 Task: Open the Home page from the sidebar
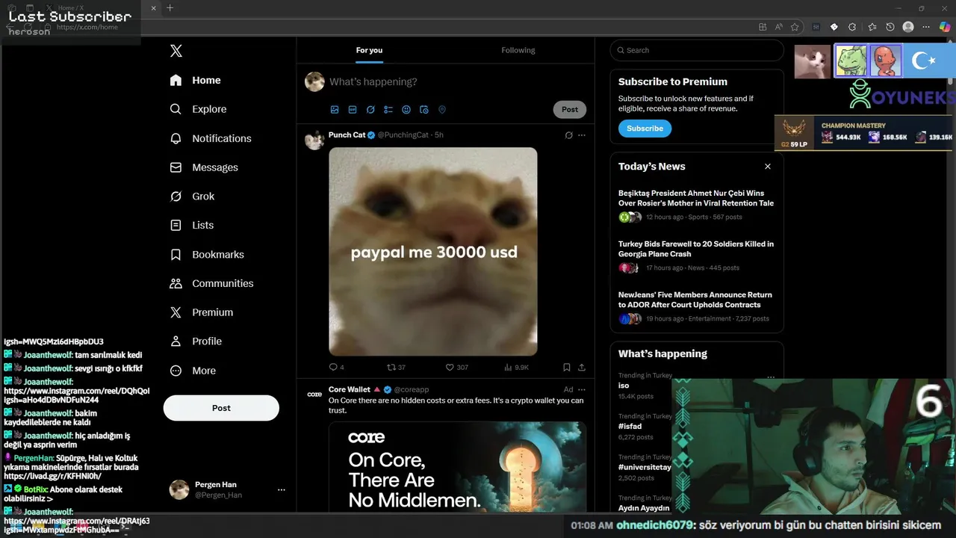[x=196, y=80]
